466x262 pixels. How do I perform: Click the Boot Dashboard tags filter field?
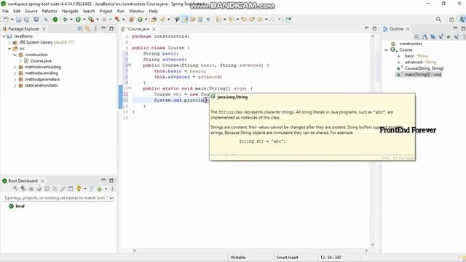(58, 198)
